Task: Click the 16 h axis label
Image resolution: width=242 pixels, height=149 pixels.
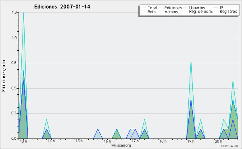Action: pyautogui.click(x=107, y=141)
